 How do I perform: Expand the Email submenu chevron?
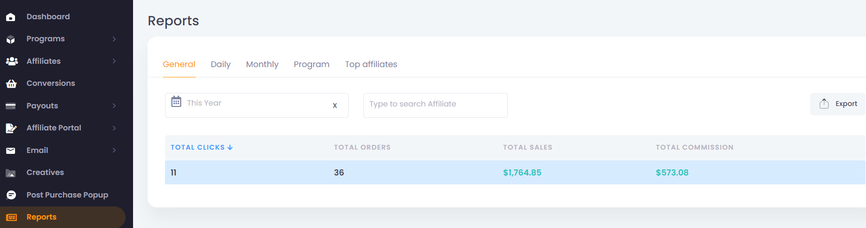point(114,150)
